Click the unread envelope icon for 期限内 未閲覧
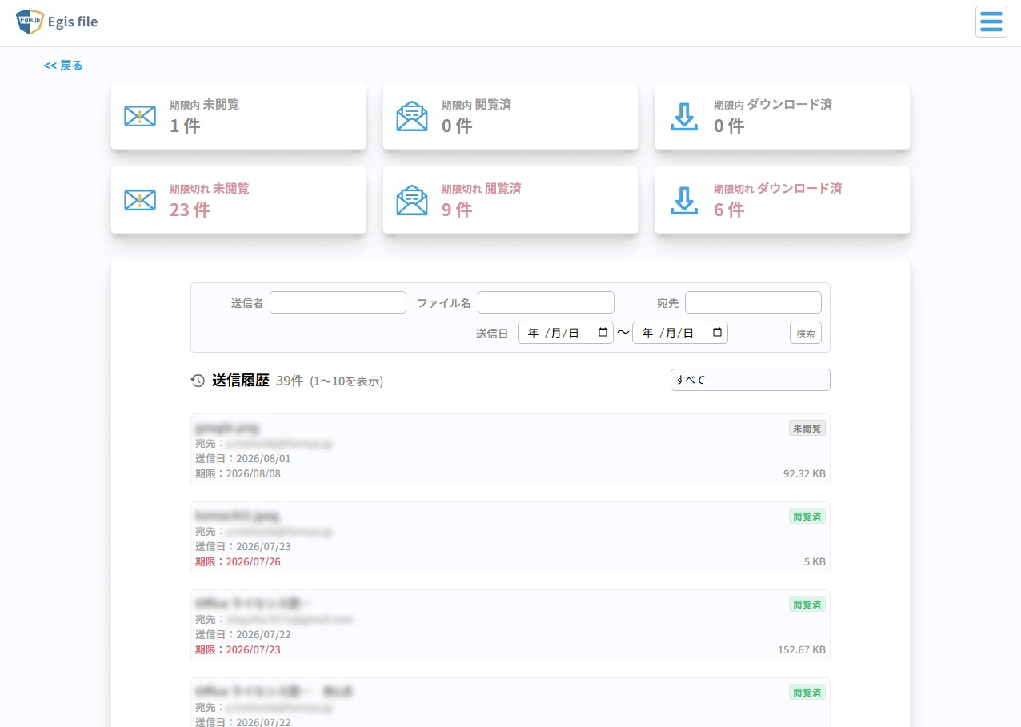 pos(140,116)
